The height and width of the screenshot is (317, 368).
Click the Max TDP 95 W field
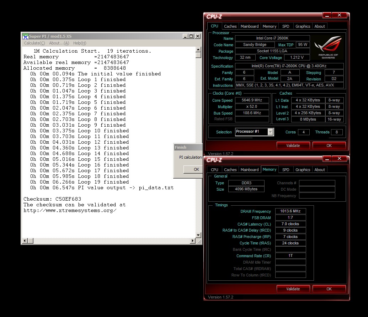pyautogui.click(x=303, y=44)
